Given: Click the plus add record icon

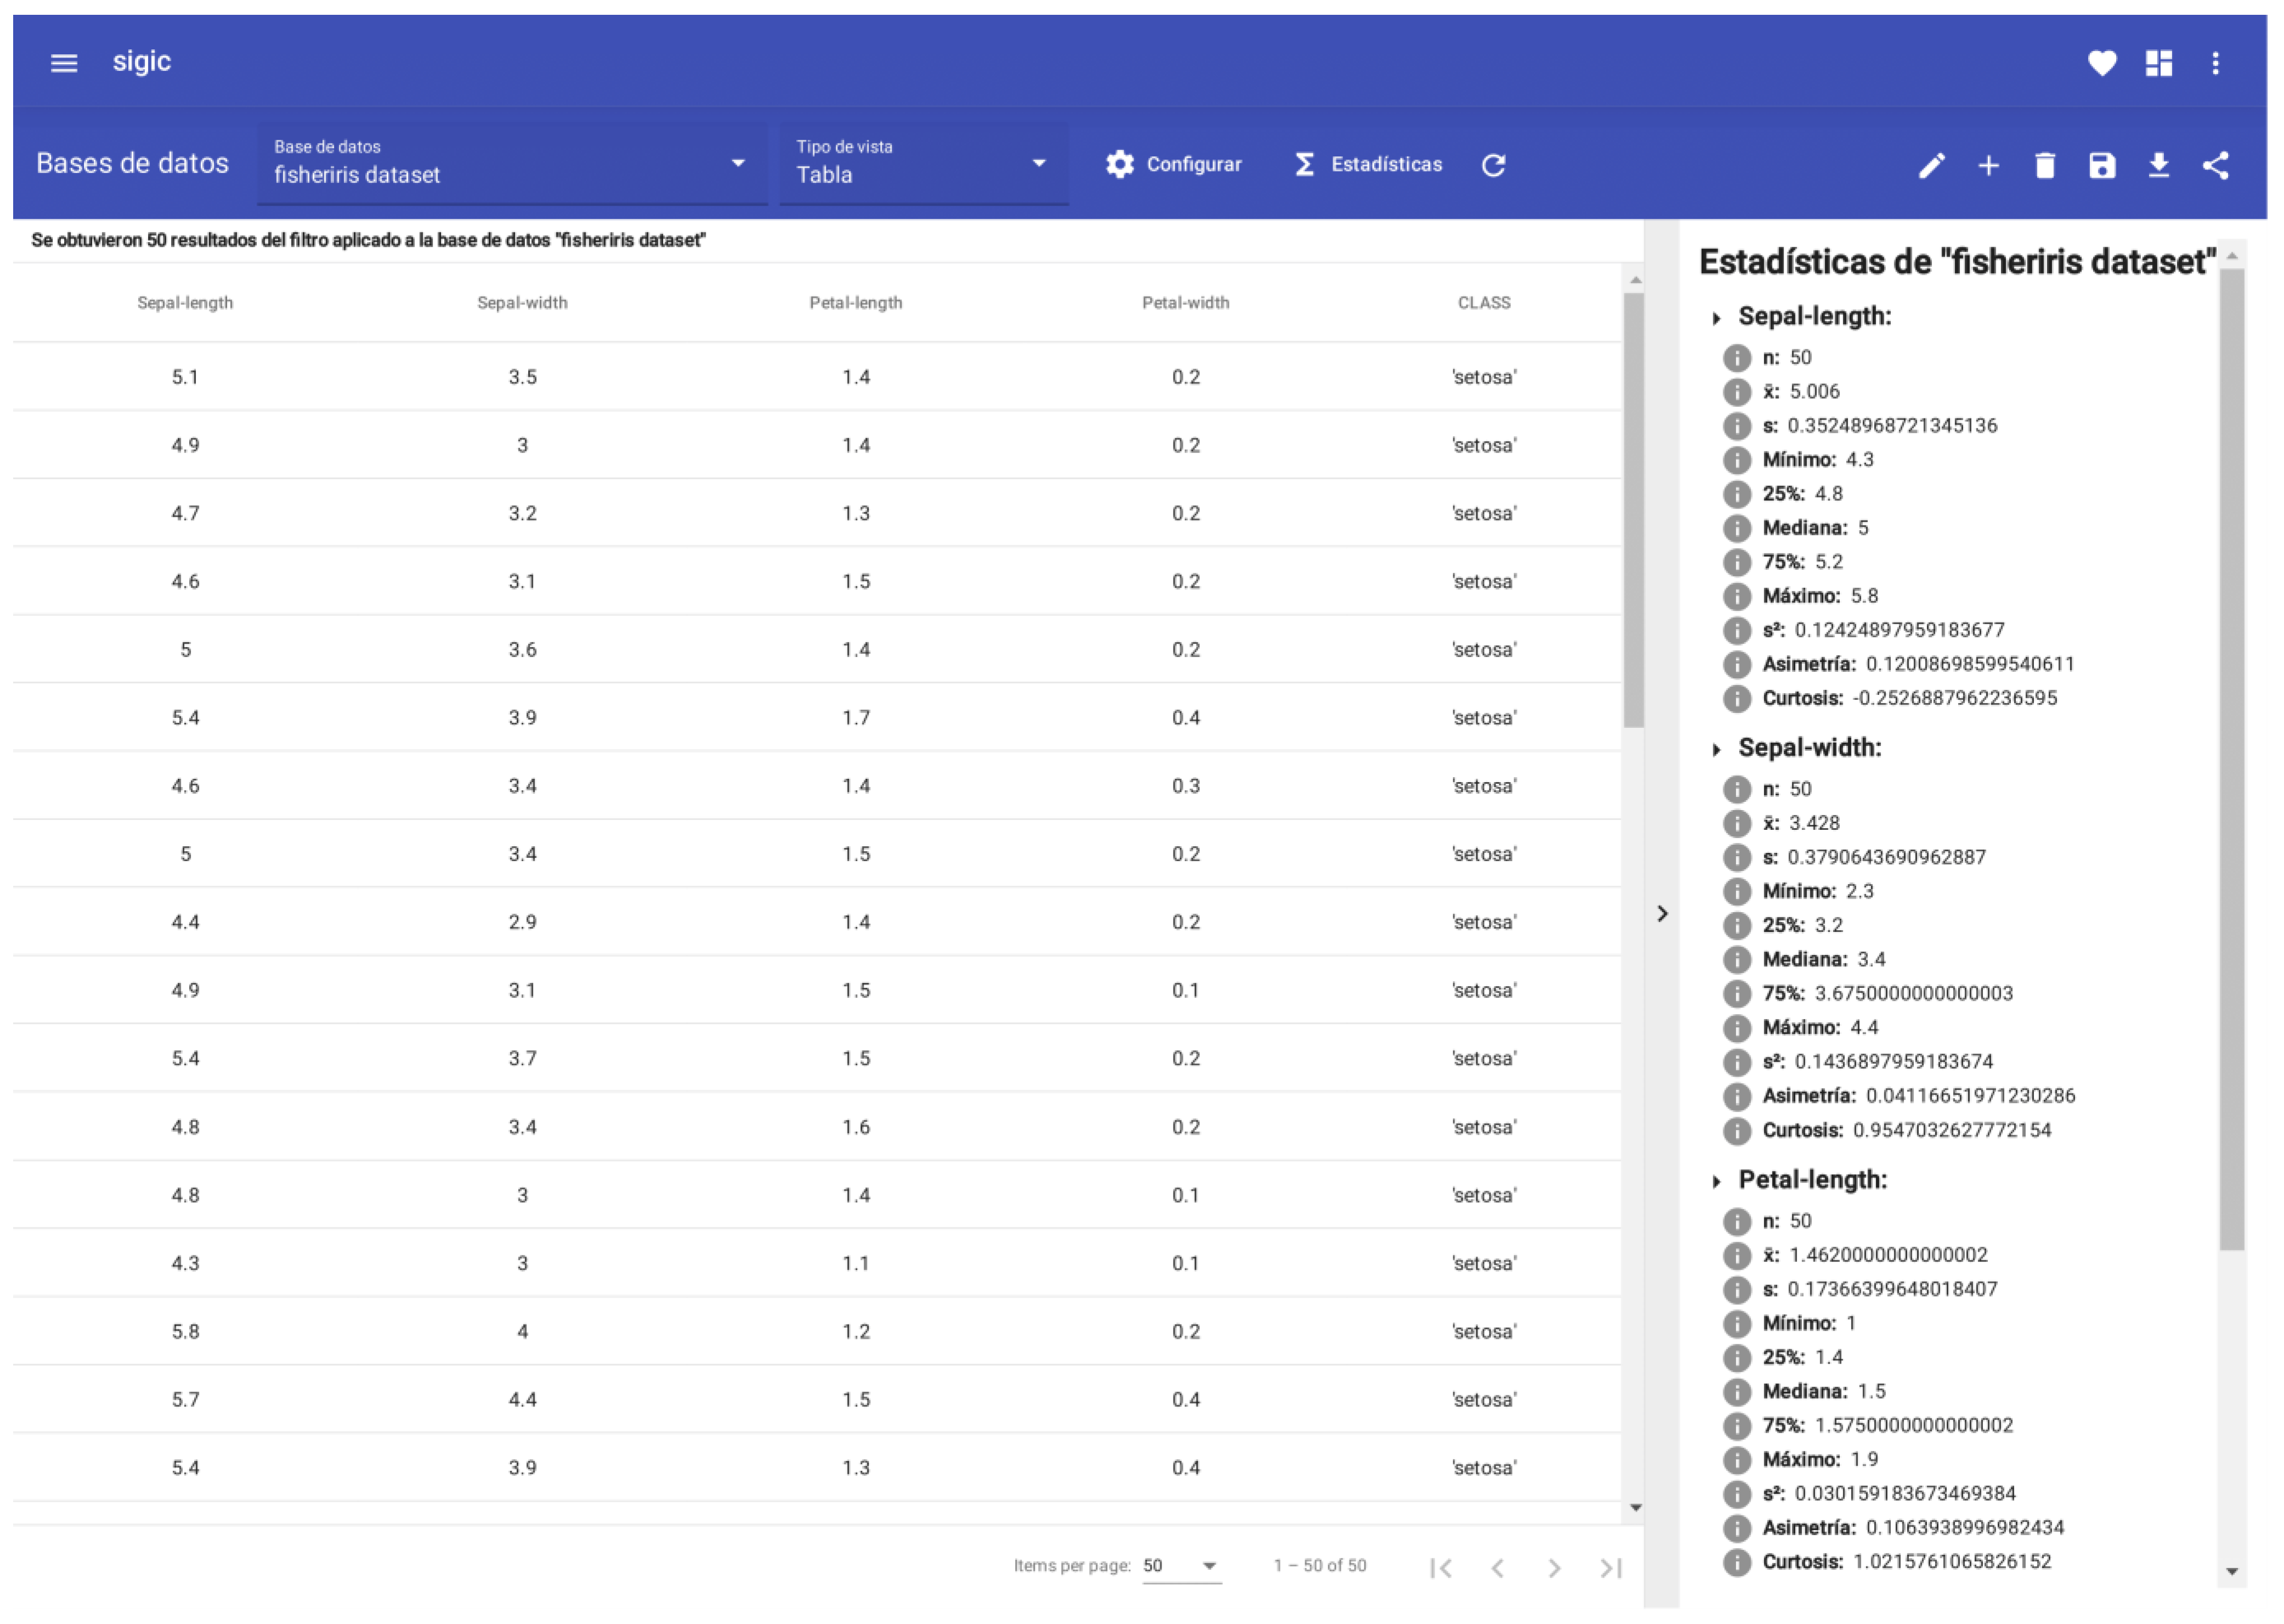Looking at the screenshot, I should [1988, 165].
